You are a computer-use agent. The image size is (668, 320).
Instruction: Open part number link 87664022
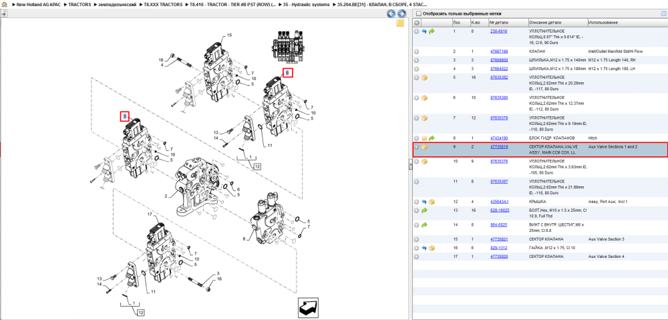pos(499,69)
